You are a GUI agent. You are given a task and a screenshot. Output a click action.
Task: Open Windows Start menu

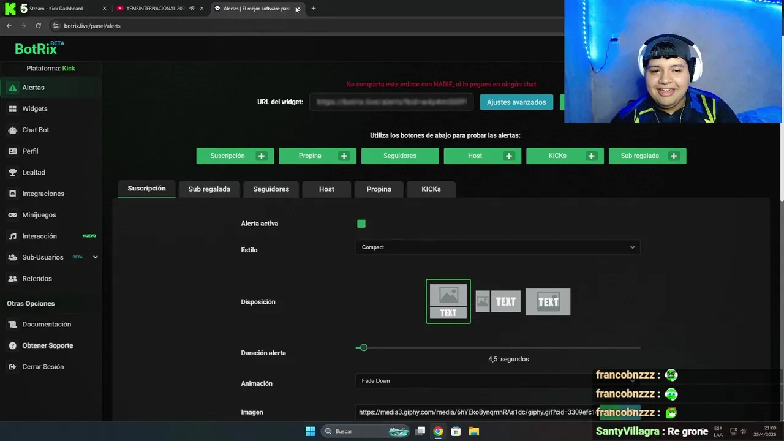[311, 431]
